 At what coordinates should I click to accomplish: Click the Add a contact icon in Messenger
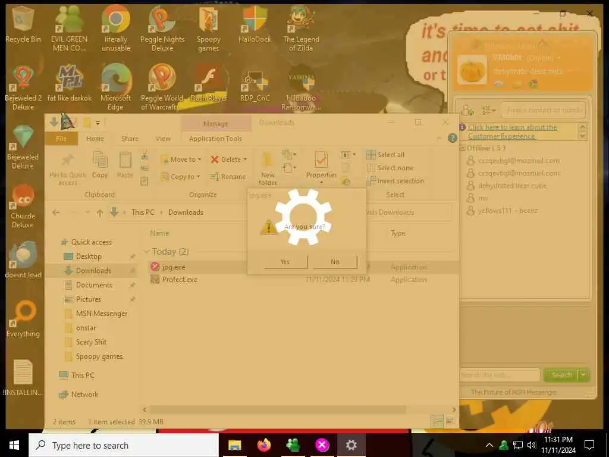tap(467, 111)
